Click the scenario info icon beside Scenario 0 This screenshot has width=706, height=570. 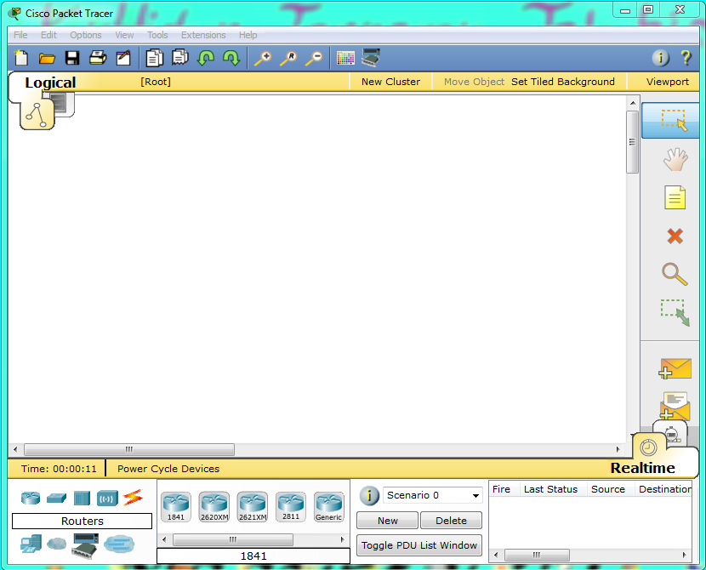(x=369, y=496)
